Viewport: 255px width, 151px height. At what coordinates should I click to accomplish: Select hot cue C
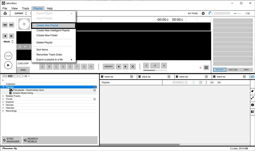click(x=56, y=67)
